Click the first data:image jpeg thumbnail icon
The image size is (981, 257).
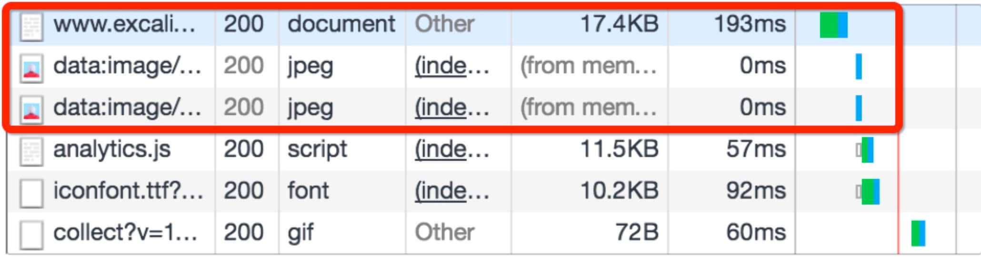(31, 67)
